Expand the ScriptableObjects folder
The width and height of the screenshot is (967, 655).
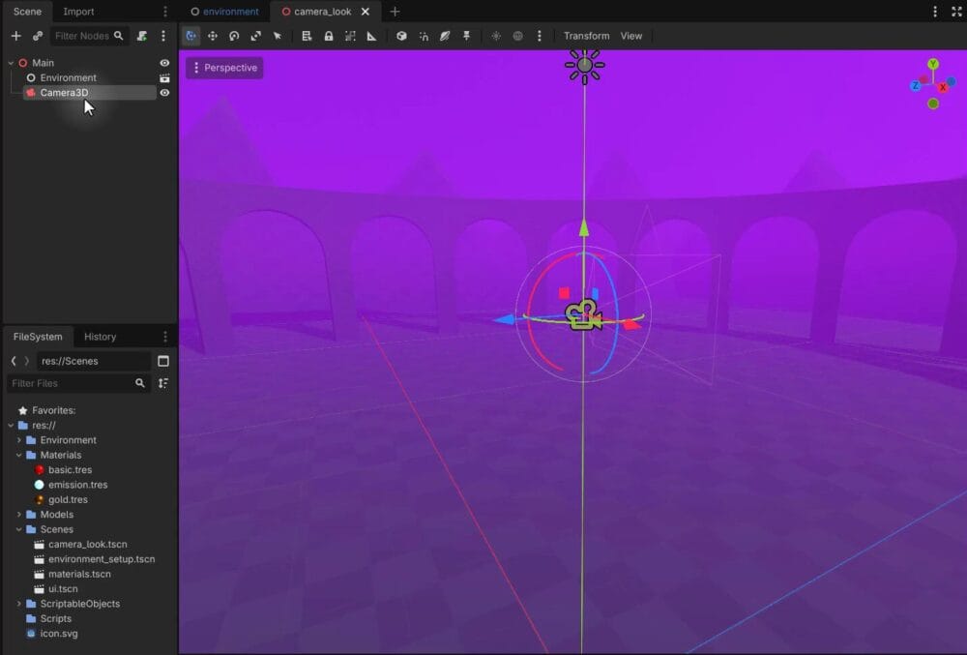pos(18,604)
